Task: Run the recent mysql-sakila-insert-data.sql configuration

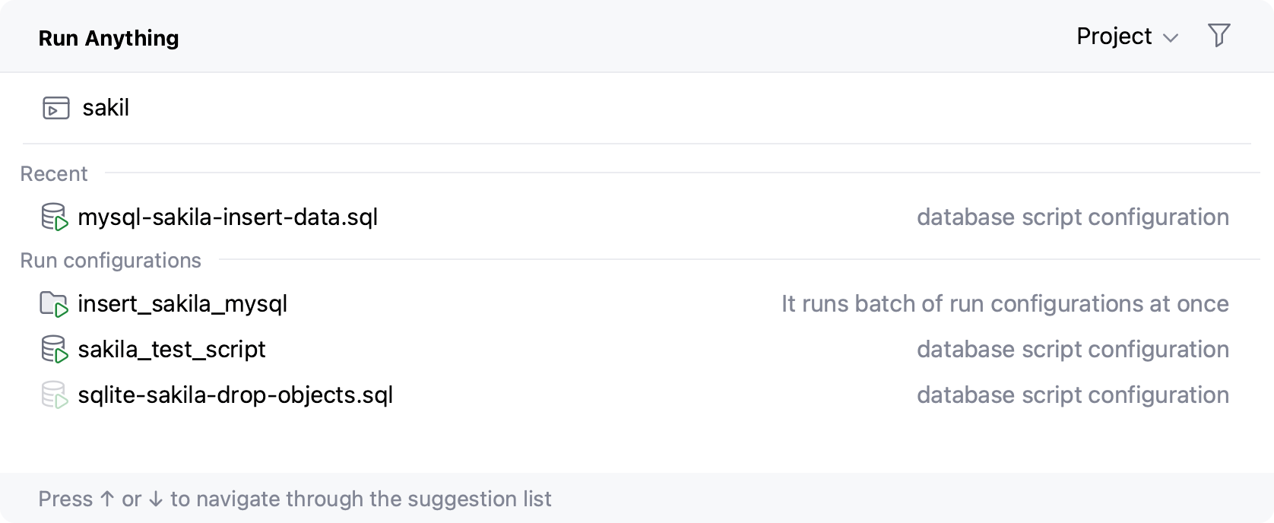Action: coord(228,217)
